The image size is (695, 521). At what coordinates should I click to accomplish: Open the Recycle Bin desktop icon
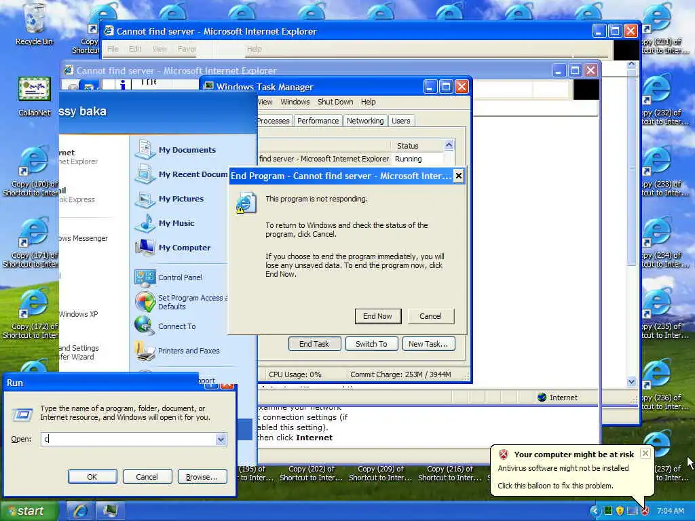coord(34,24)
